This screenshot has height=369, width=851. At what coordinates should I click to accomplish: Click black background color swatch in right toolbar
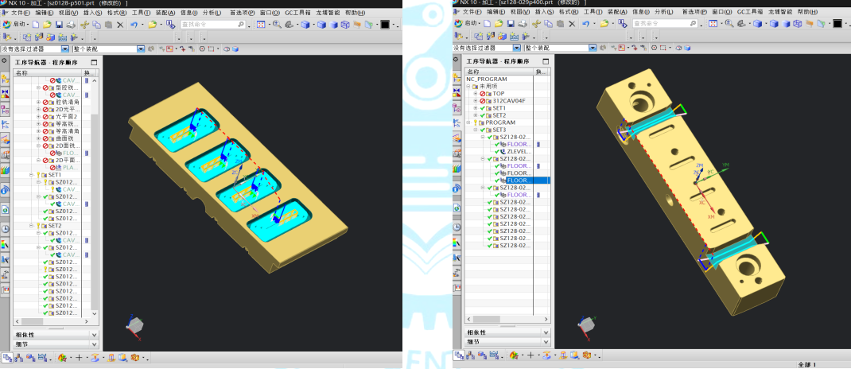pos(836,24)
